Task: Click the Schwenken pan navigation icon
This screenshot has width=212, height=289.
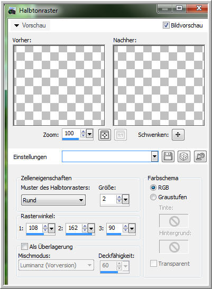Action: (178, 135)
